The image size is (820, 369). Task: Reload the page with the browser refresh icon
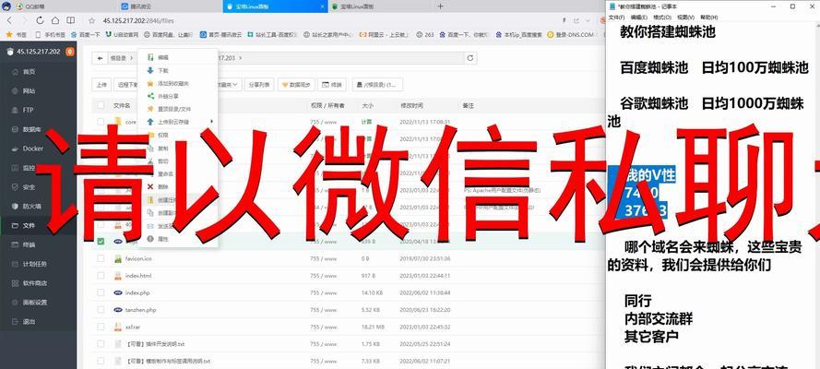tap(40, 20)
